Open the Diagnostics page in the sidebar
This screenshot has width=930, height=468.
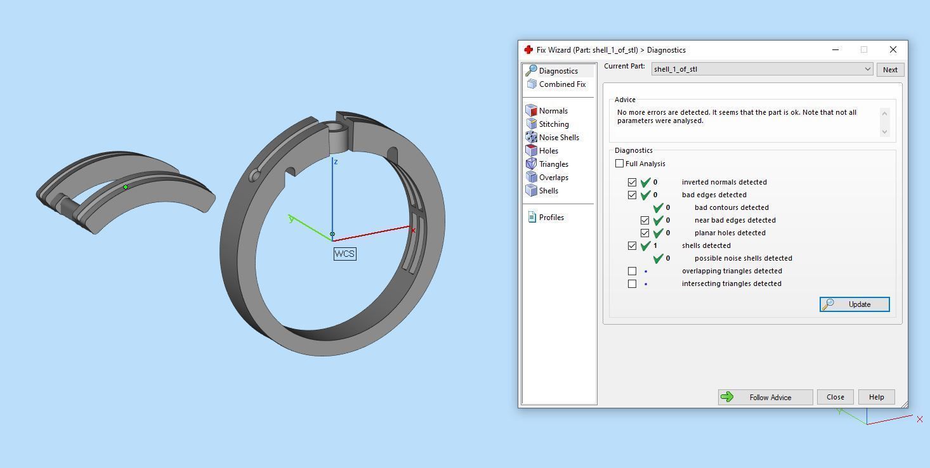click(558, 70)
